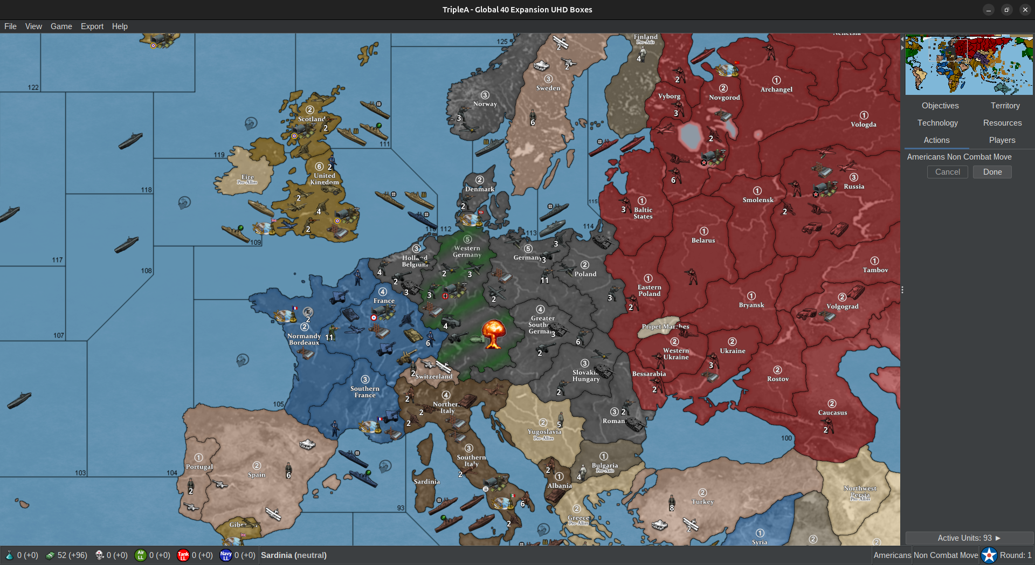Select the tank unit in northern Sweden
This screenshot has width=1035, height=565.
pyautogui.click(x=541, y=66)
